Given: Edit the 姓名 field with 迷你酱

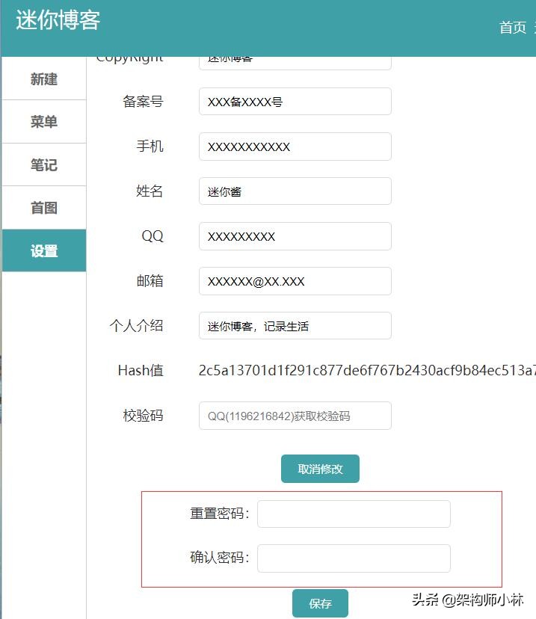Looking at the screenshot, I should point(295,191).
